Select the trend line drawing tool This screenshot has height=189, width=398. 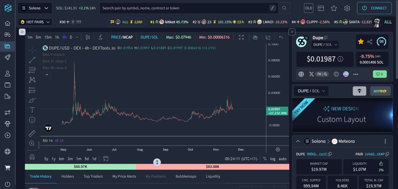click(x=32, y=60)
